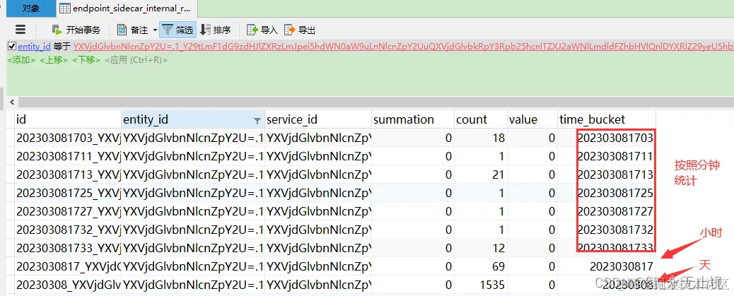Image resolution: width=734 pixels, height=296 pixels.
Task: Change the 等于 filter operator
Action: tap(62, 47)
